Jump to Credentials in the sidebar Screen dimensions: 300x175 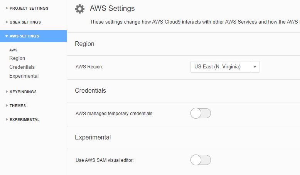(22, 67)
